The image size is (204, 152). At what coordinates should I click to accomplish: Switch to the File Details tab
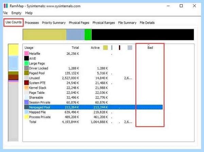click(147, 23)
